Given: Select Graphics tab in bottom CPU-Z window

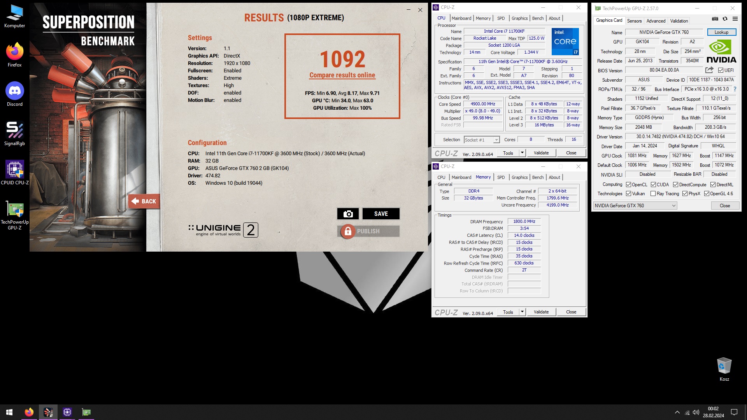Looking at the screenshot, I should point(519,177).
